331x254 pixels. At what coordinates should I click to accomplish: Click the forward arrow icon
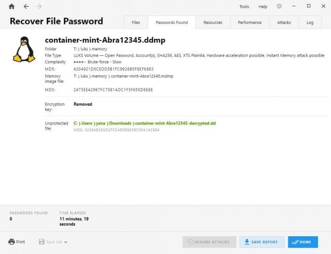pos(39,6)
